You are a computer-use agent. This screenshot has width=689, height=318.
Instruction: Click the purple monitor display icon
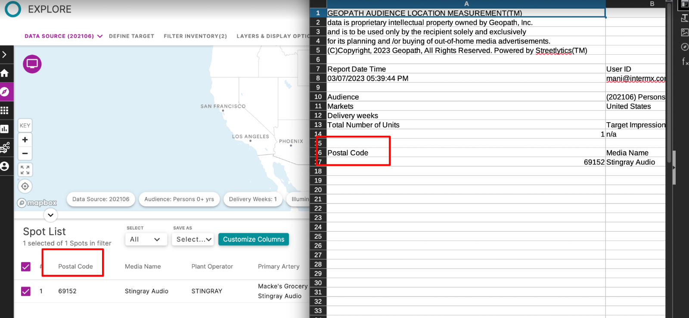[x=32, y=64]
